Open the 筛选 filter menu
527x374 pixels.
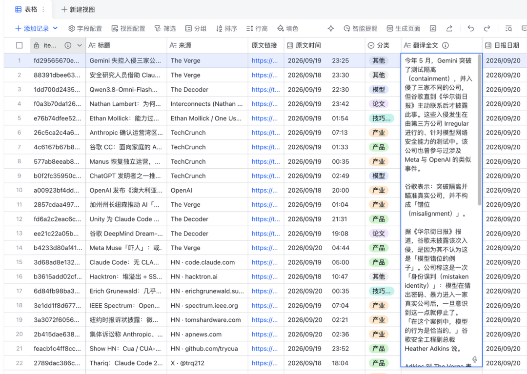(165, 29)
